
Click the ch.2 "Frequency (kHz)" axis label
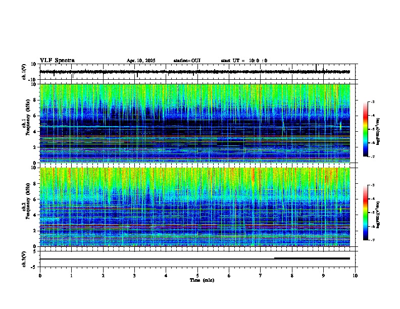(28, 201)
